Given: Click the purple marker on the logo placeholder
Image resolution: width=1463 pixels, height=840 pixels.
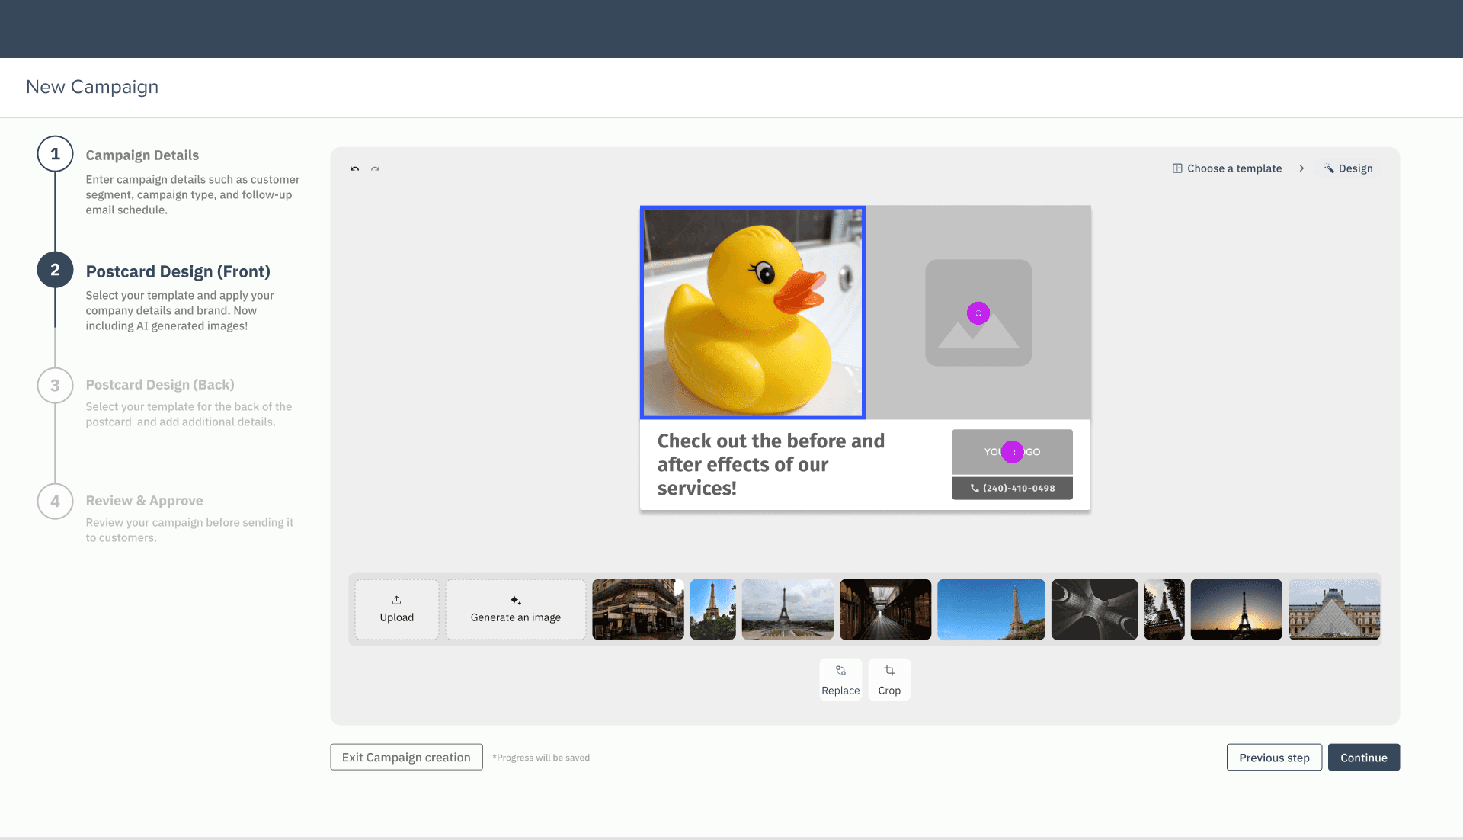Looking at the screenshot, I should [x=1012, y=452].
